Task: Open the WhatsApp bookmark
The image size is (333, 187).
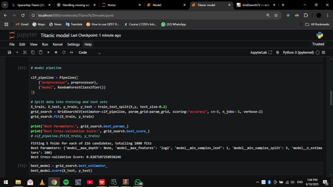Action: pyautogui.click(x=174, y=24)
